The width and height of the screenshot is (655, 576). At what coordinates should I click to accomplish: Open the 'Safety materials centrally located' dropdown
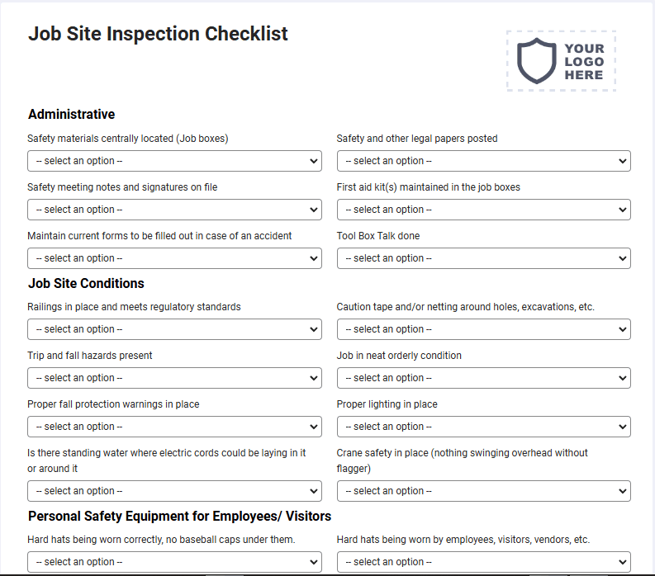(x=174, y=161)
